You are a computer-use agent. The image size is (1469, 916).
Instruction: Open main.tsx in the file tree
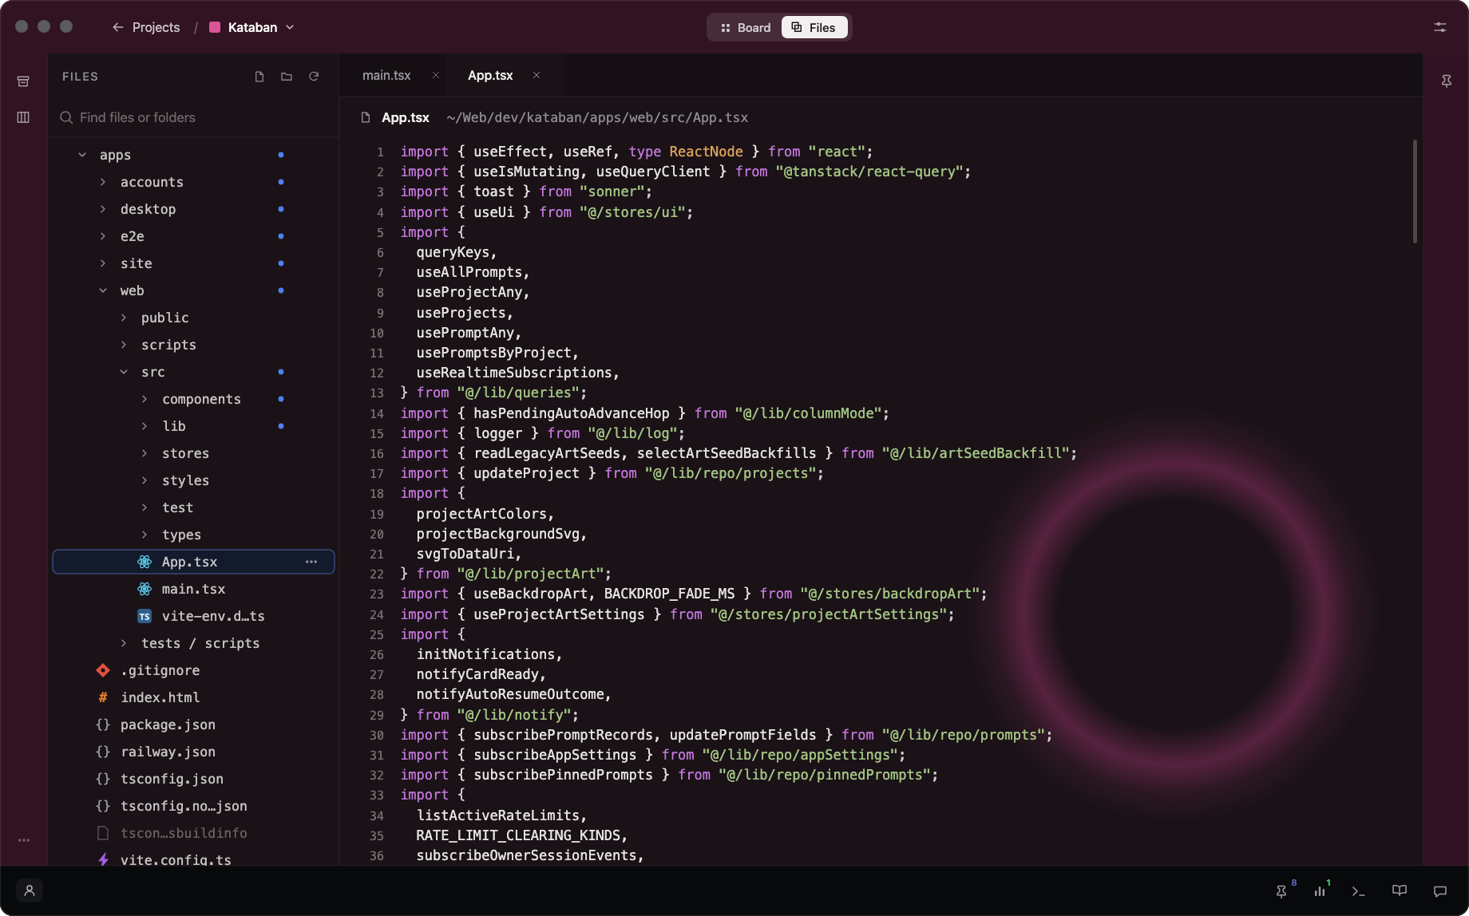[193, 589]
